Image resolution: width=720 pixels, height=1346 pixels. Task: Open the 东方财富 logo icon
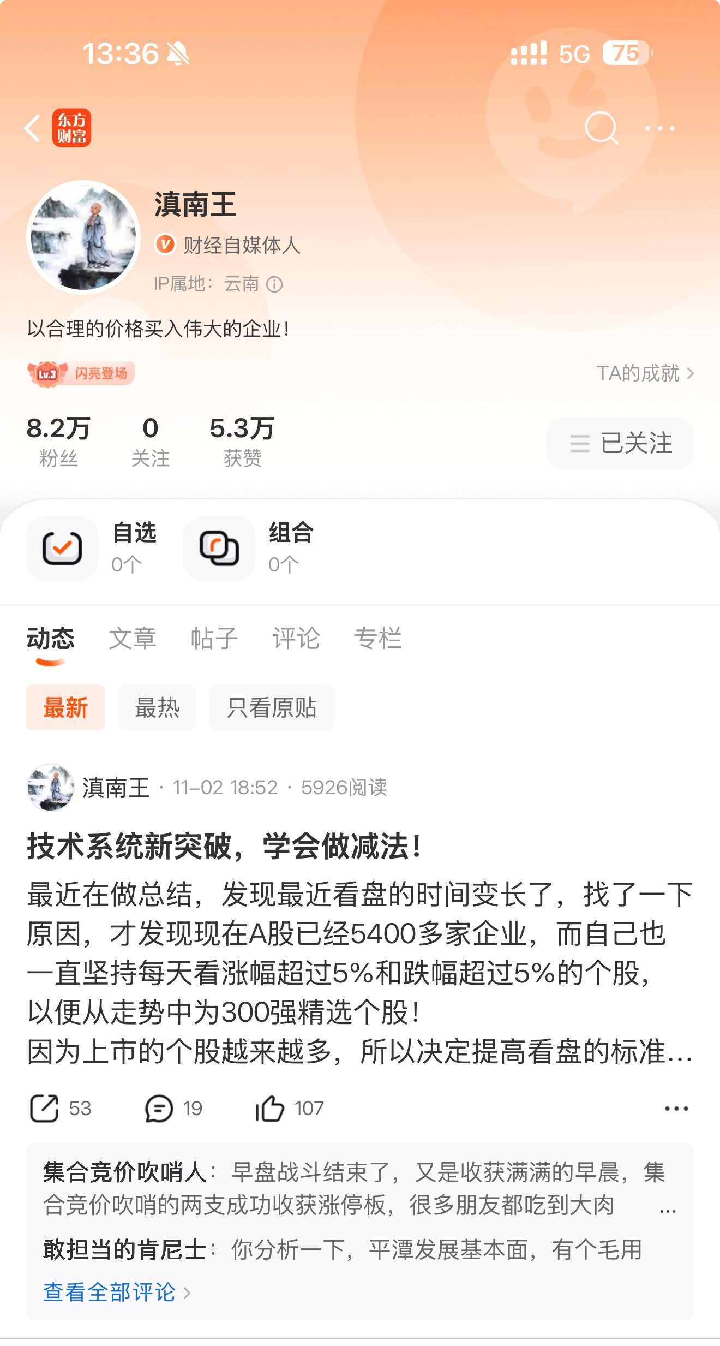71,128
